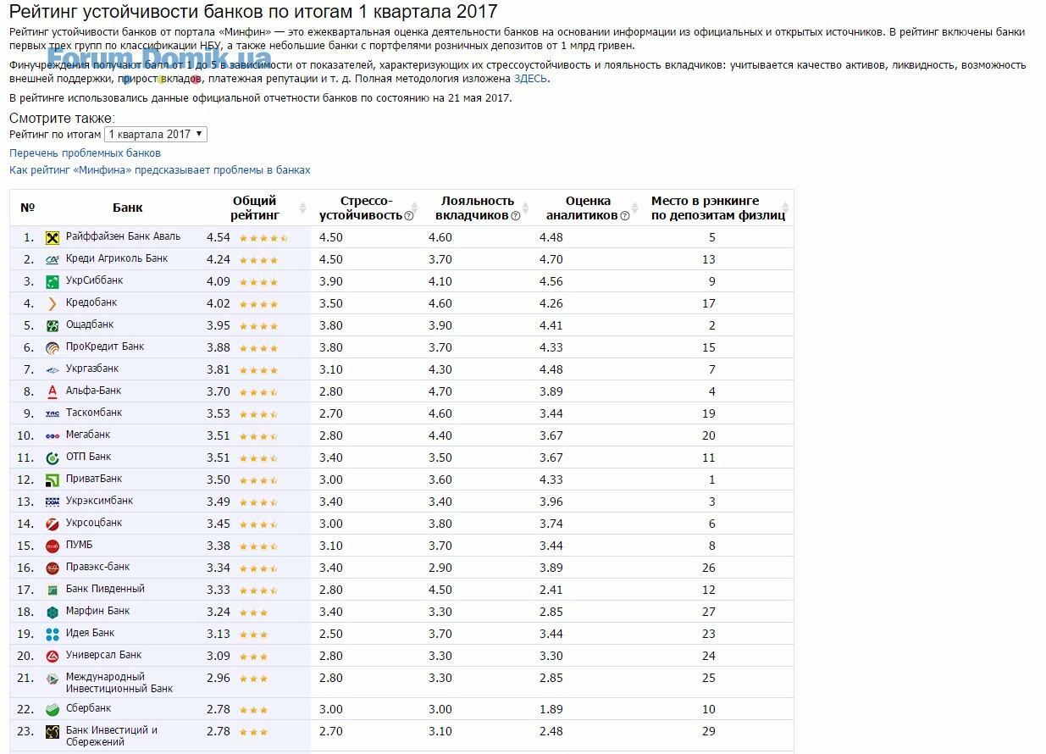Click the Укргазбанк logo icon
This screenshot has height=754, width=1046.
tap(53, 370)
